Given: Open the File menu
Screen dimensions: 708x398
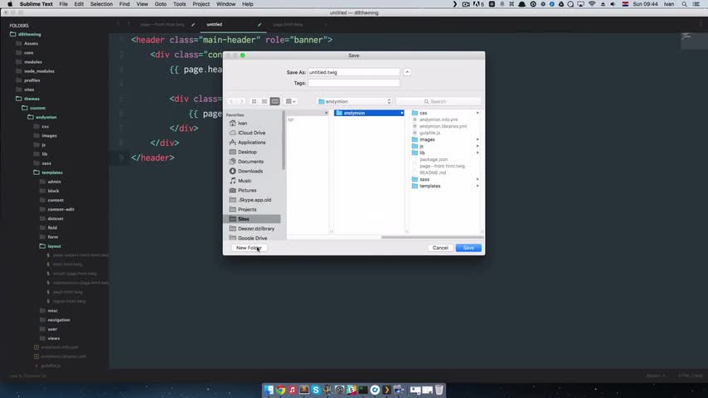Looking at the screenshot, I should pyautogui.click(x=63, y=4).
